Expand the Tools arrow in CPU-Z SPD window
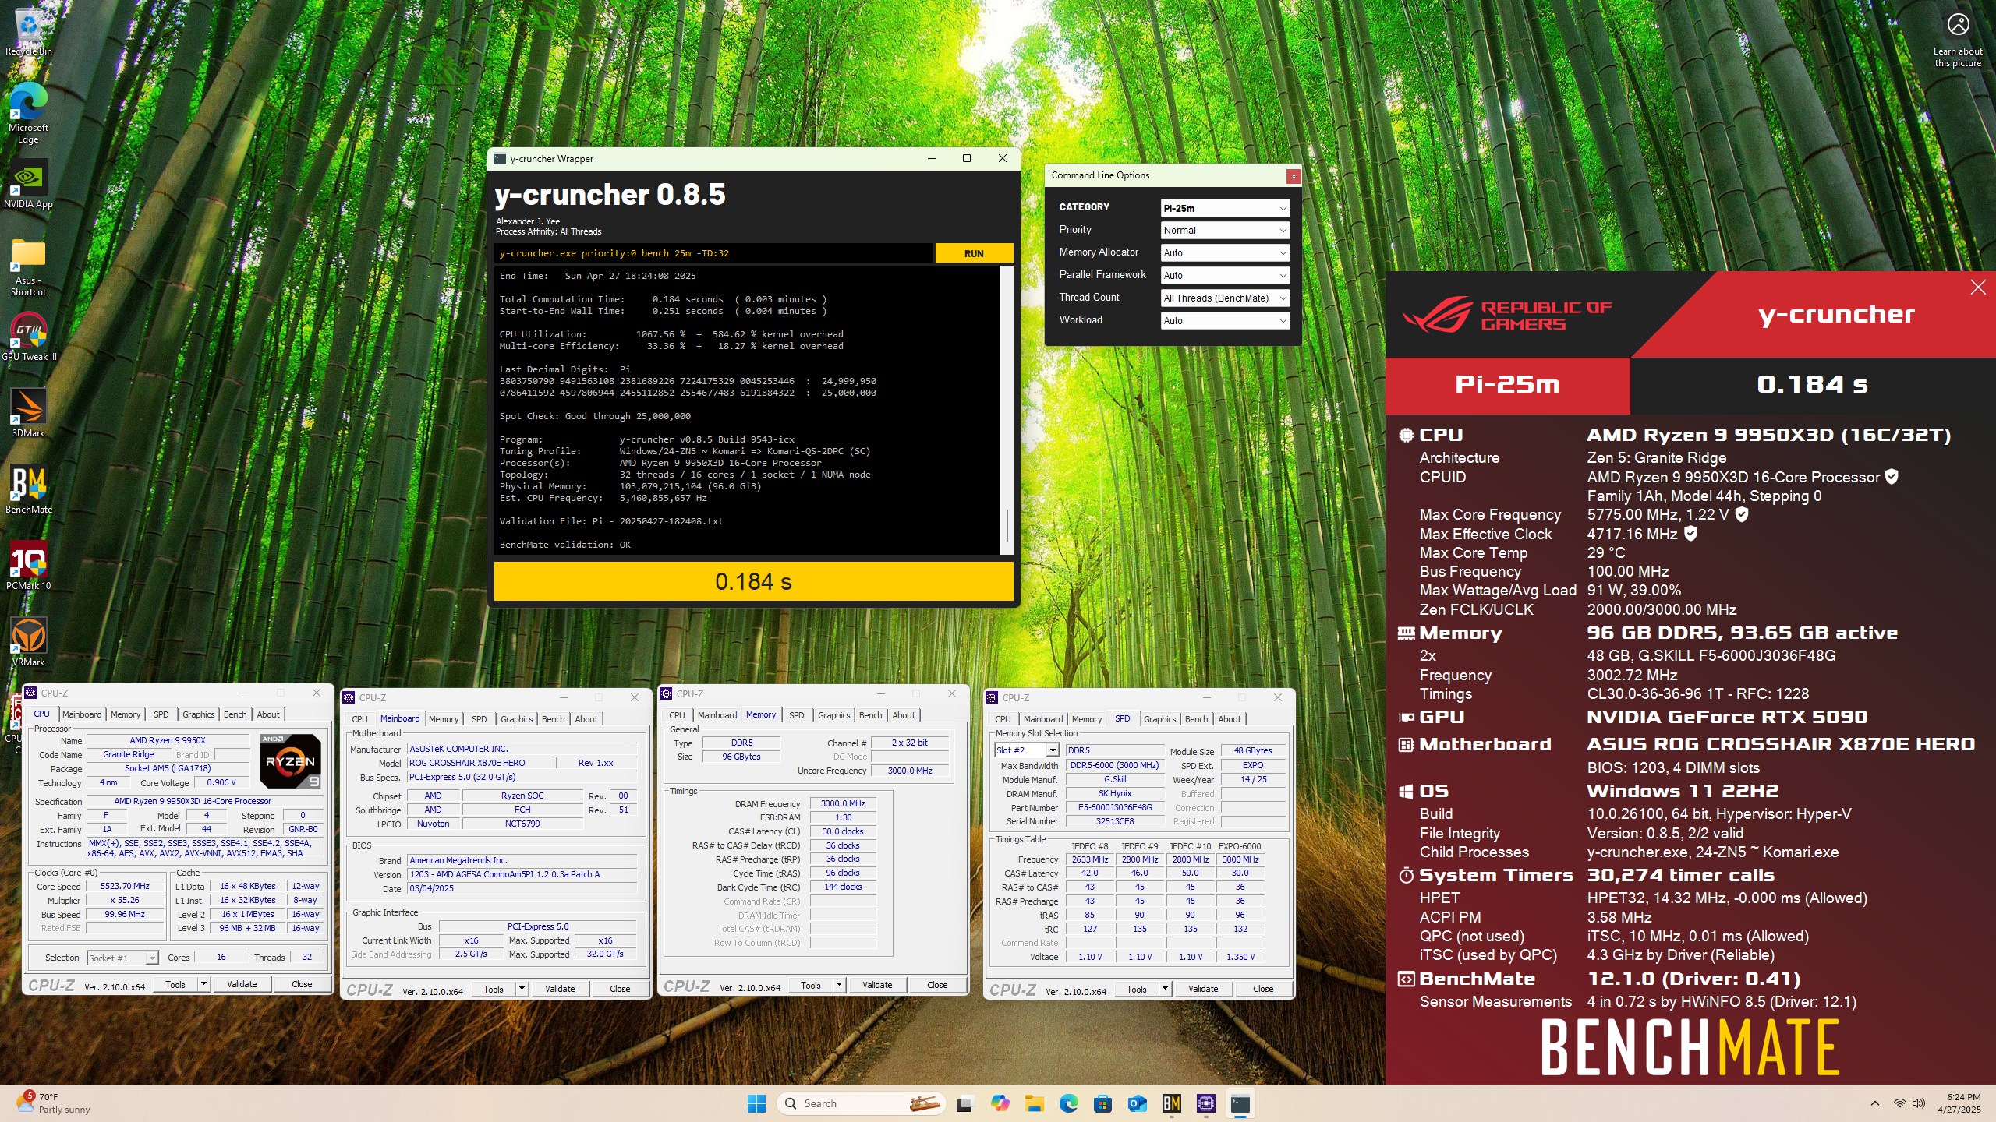This screenshot has width=1996, height=1122. (1165, 989)
